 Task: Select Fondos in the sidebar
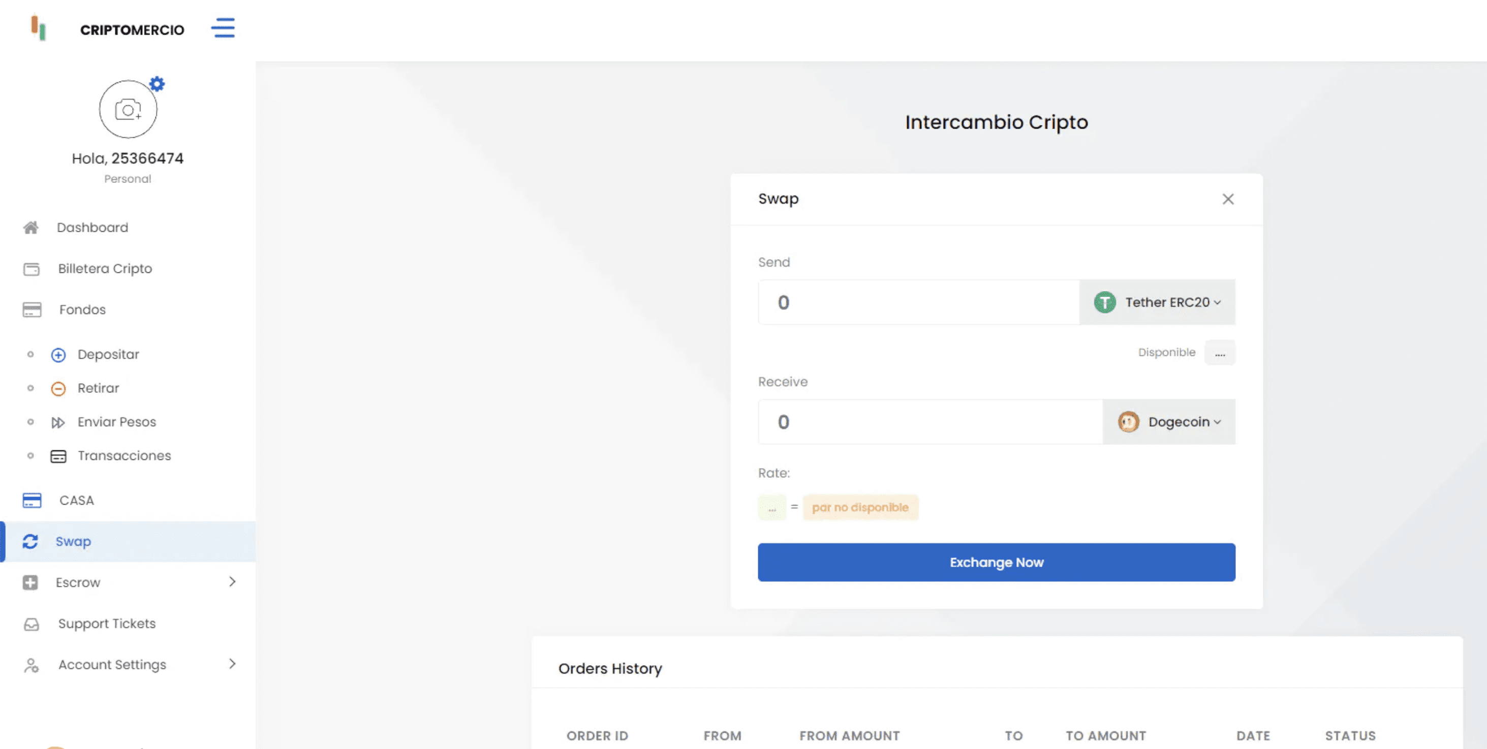point(82,310)
